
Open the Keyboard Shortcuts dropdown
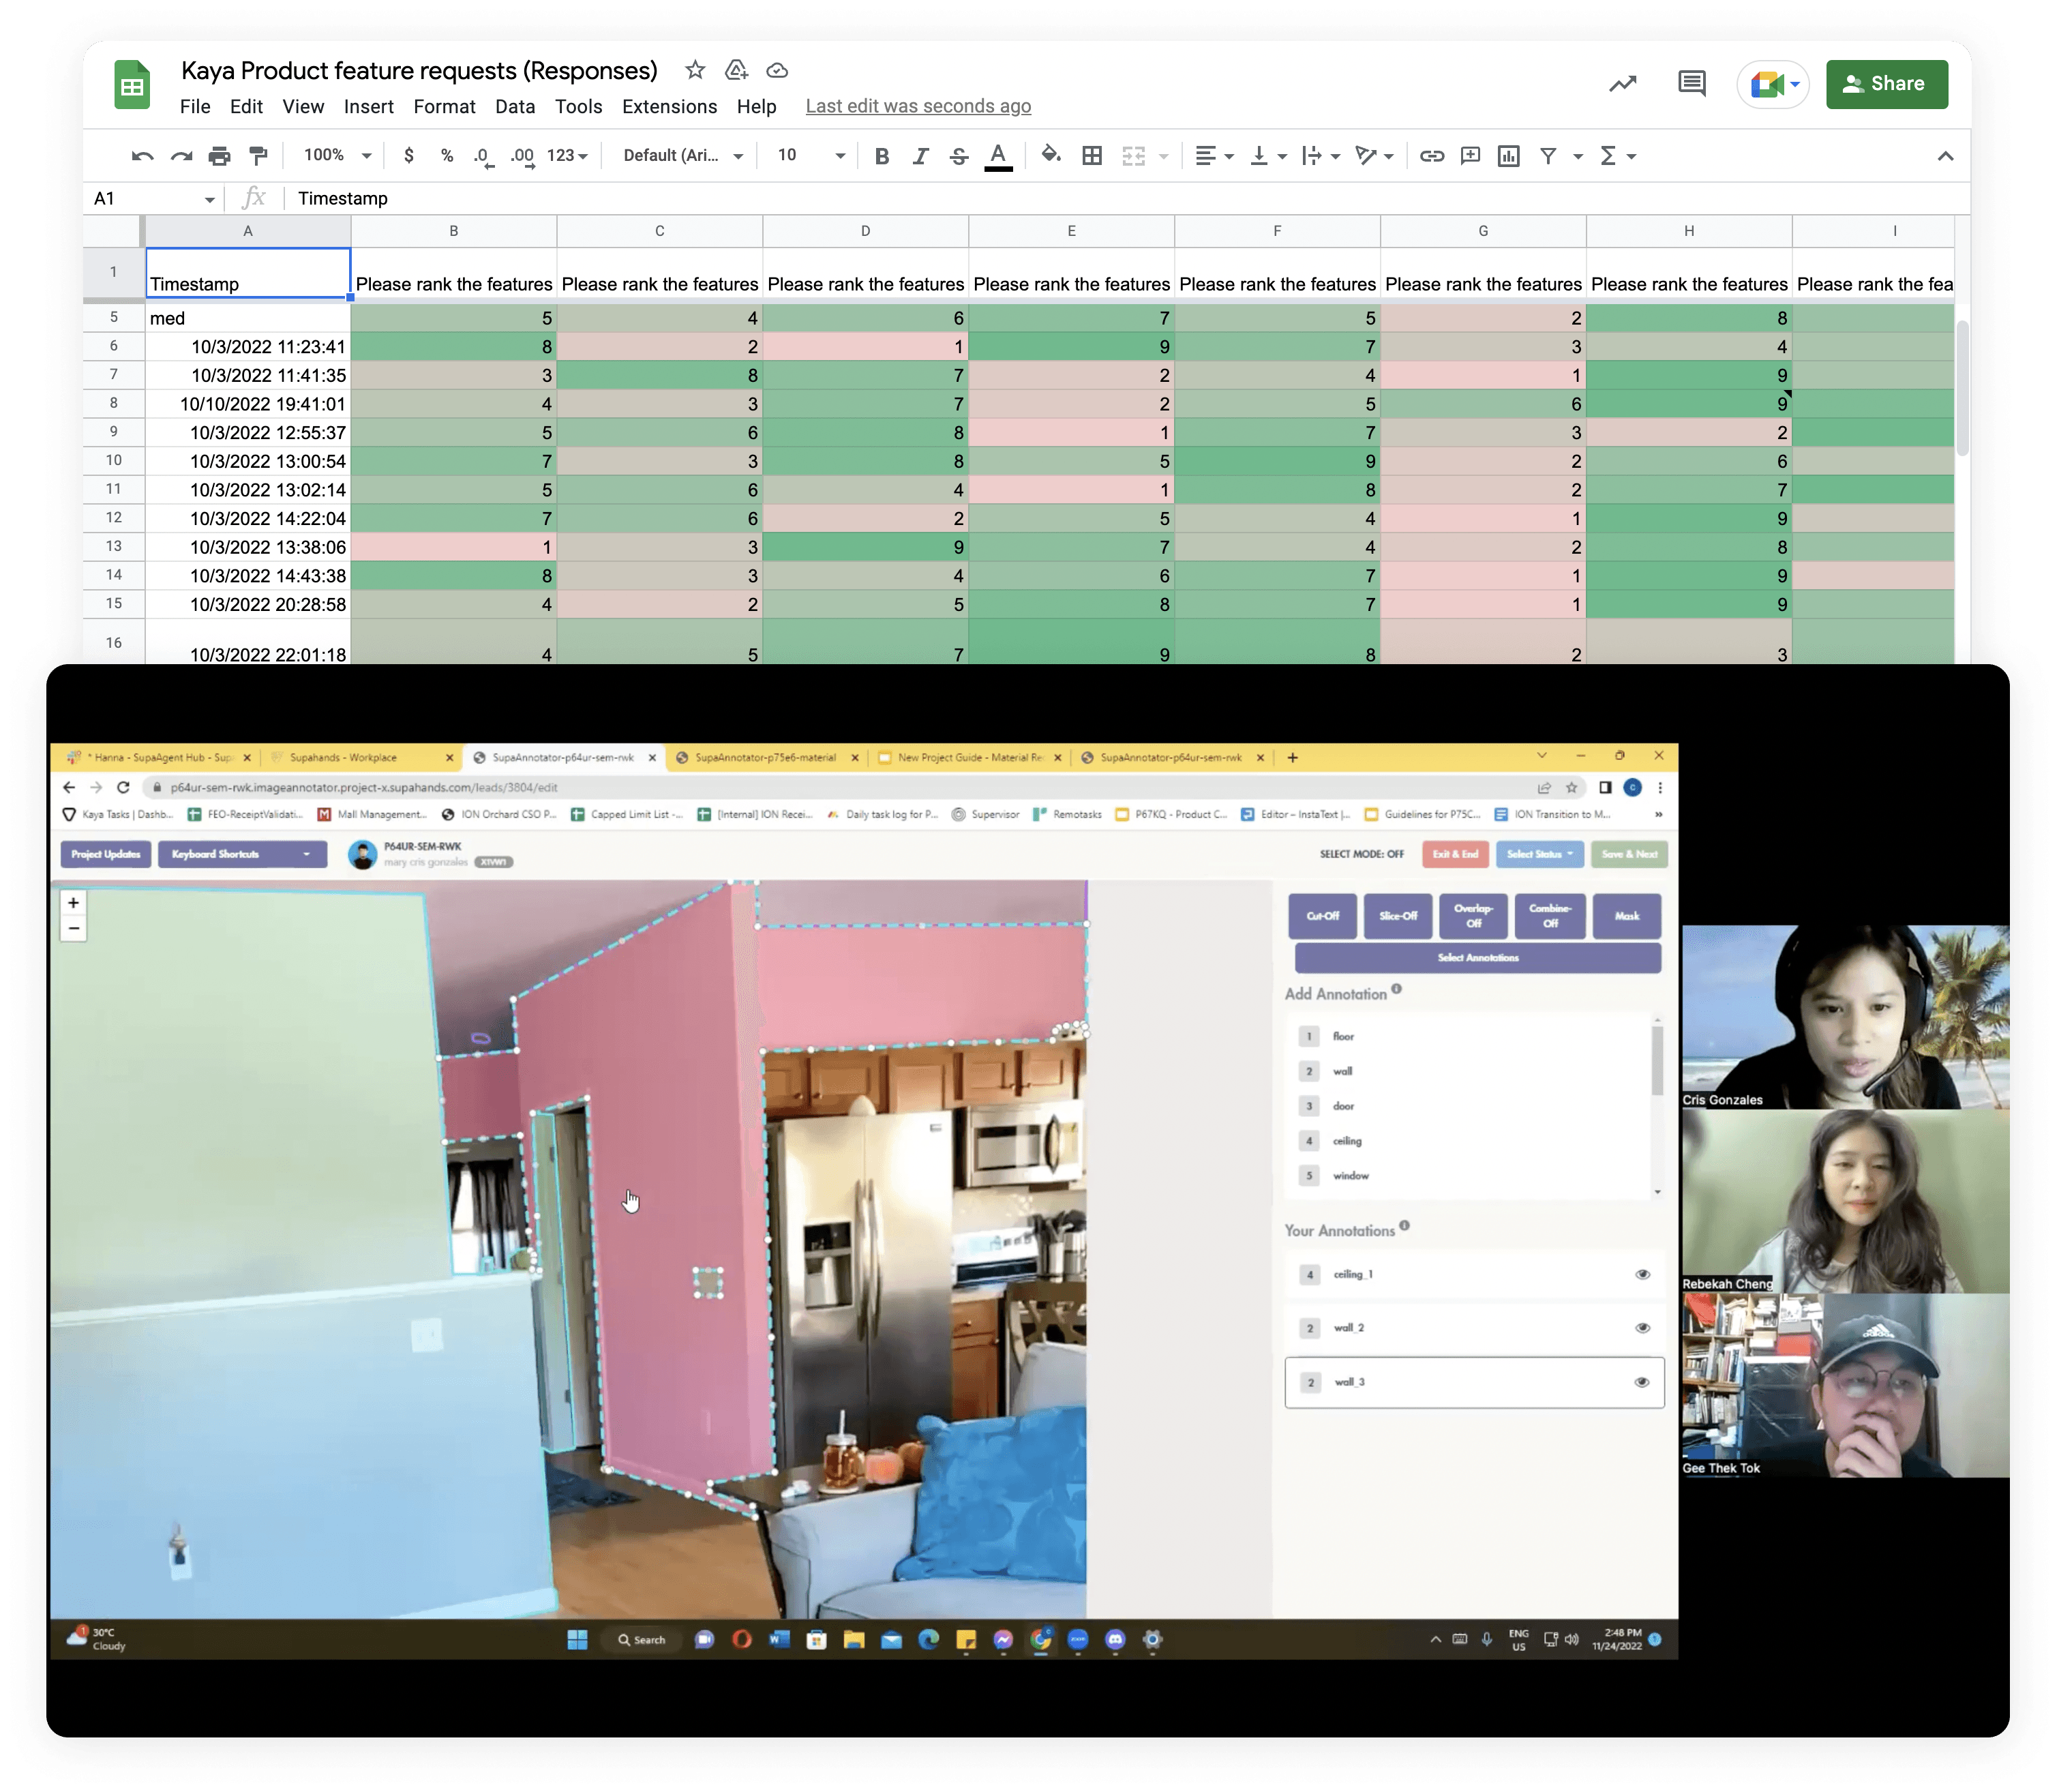(242, 854)
